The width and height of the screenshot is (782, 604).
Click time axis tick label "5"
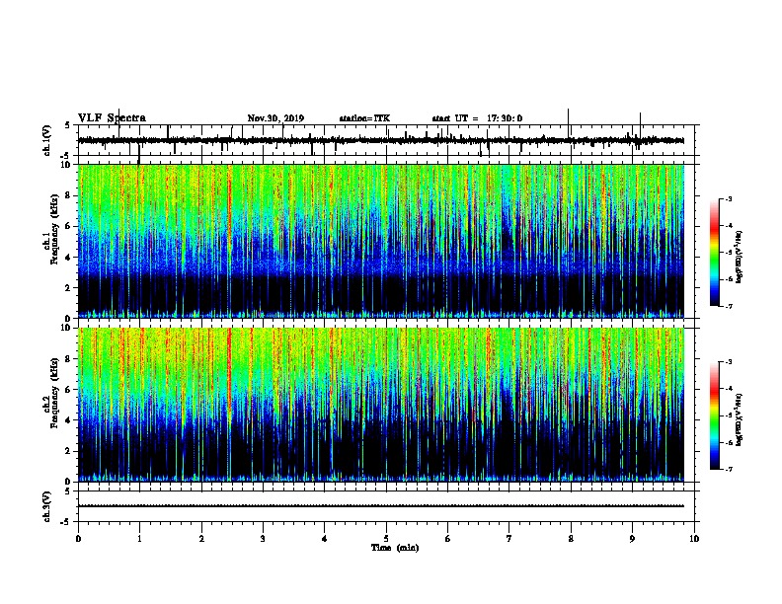[386, 539]
